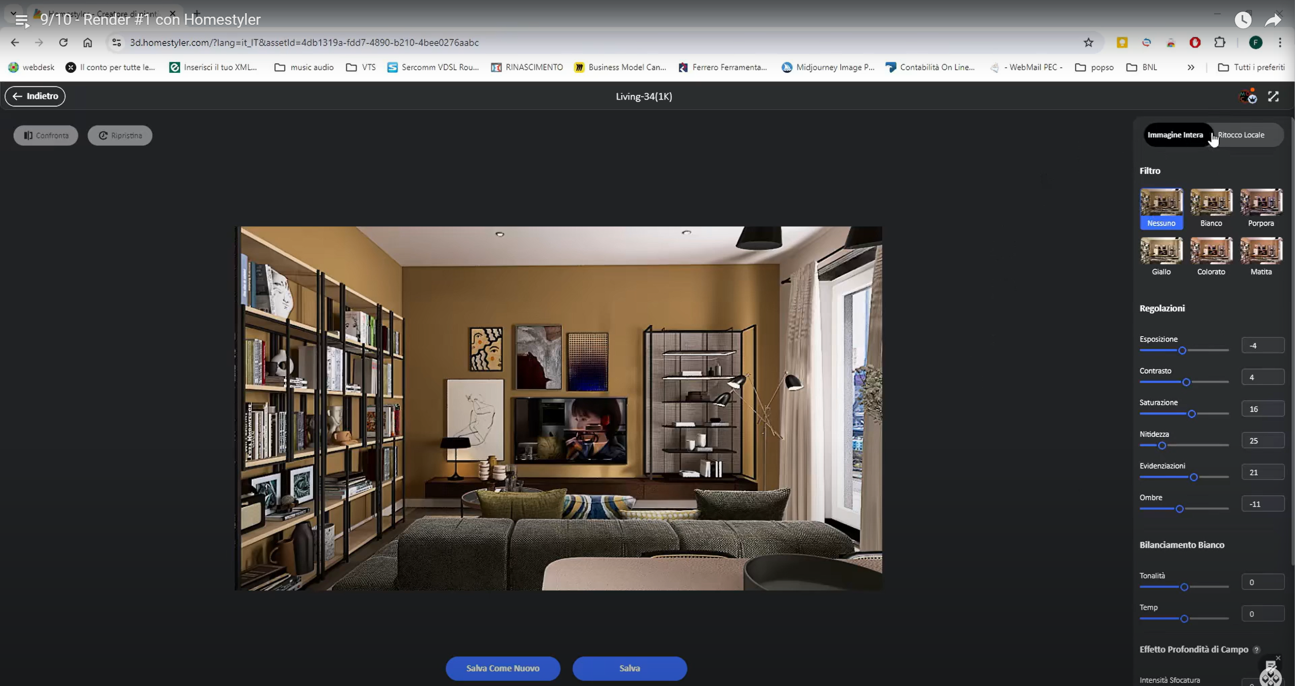Click help icon next to Effetto Profondità di Campo
Image resolution: width=1295 pixels, height=686 pixels.
1257,650
